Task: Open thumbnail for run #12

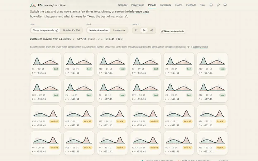Action: click(212, 91)
